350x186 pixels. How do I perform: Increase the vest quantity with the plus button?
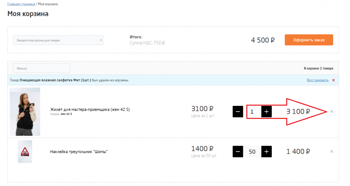(x=266, y=112)
